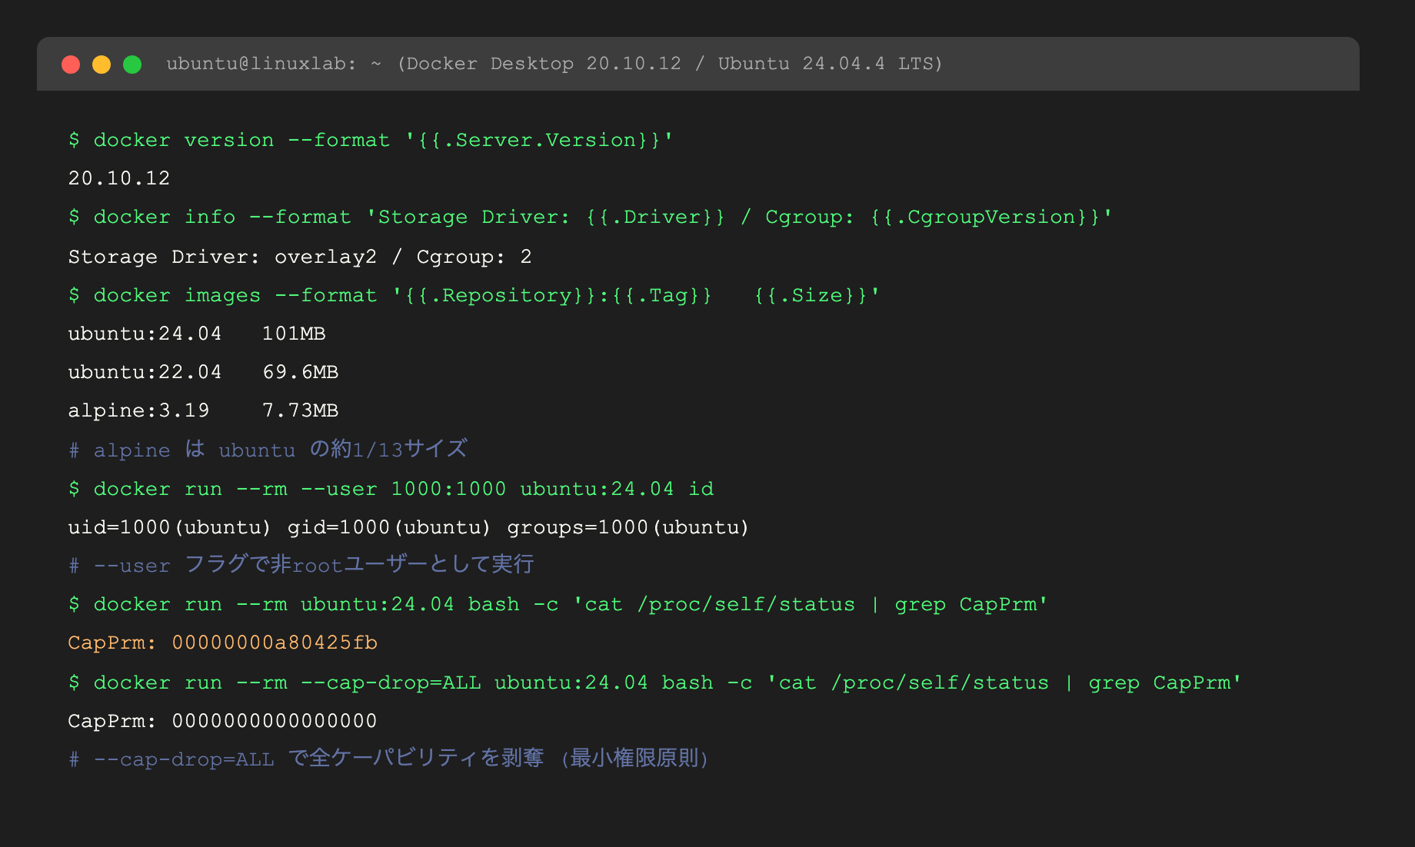Viewport: 1415px width, 847px height.
Task: Click the 'docker run --rm --user 1000:1000' command
Action: point(391,489)
